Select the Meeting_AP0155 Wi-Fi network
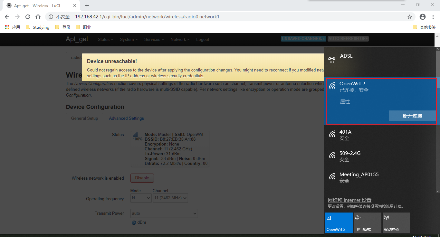The width and height of the screenshot is (440, 237). (380, 177)
